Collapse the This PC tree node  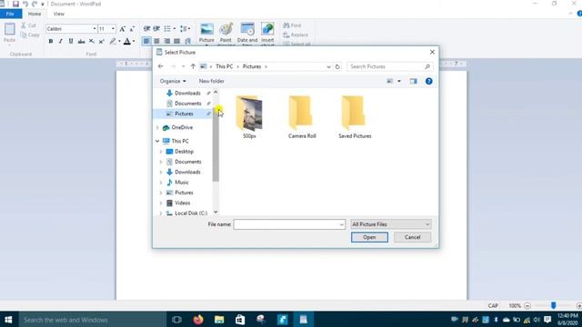tap(157, 142)
